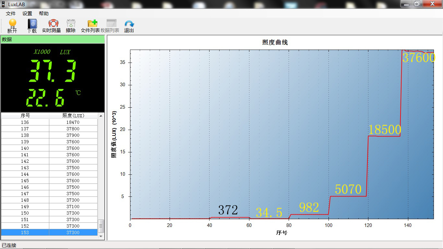
Task: Select row 144 in the data table
Action: pyautogui.click(x=49, y=174)
